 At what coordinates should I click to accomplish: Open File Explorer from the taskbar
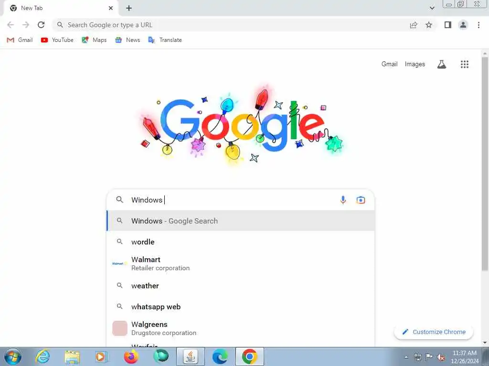click(72, 356)
